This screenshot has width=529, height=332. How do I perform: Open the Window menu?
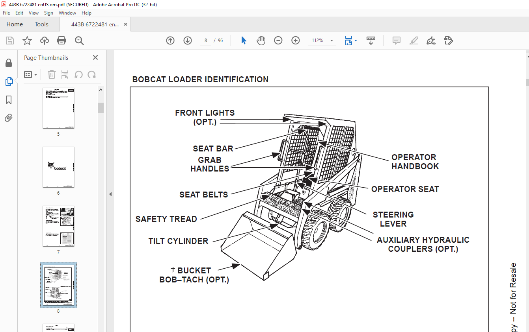coord(67,13)
